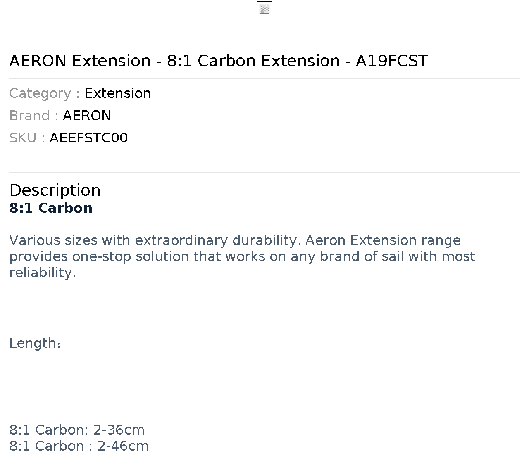Image resolution: width=529 pixels, height=463 pixels.
Task: Click the 'Various sizes with extraordinary durability' sentence
Action: pos(155,240)
